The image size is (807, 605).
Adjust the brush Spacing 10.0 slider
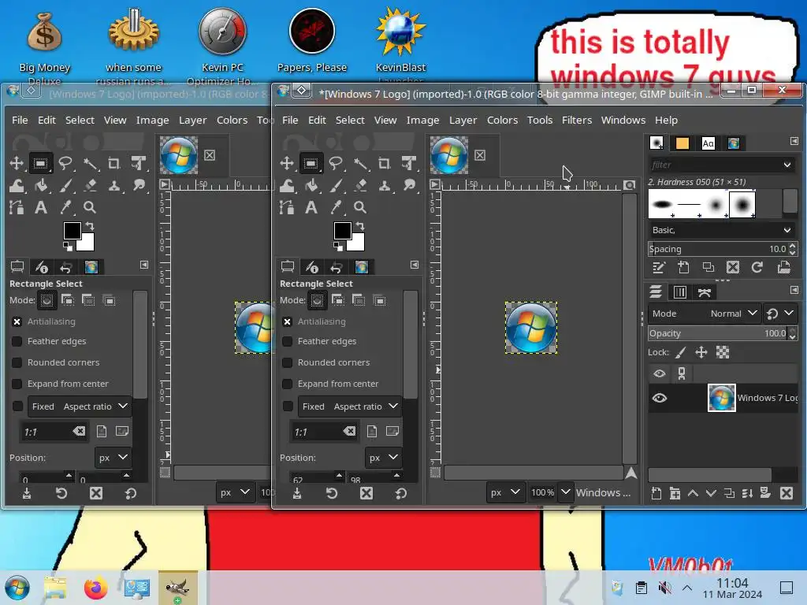click(717, 249)
